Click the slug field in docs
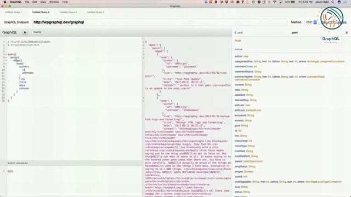Viewport: 351px width, 197px height. 237,187
